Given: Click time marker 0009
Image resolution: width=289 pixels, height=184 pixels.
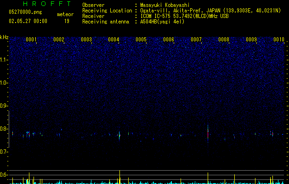Looking at the screenshot, I should point(251,40).
